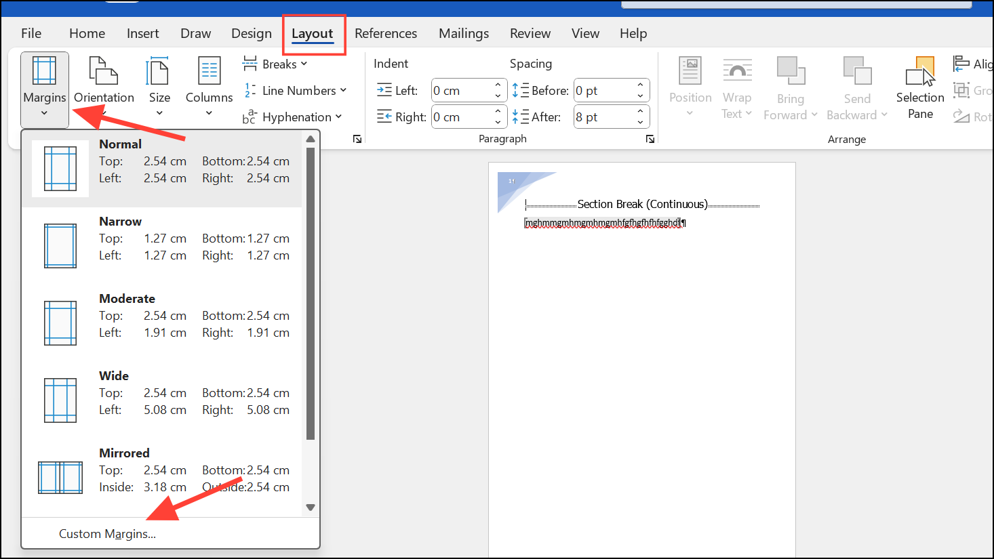
Task: Open the Review tab
Action: [530, 33]
